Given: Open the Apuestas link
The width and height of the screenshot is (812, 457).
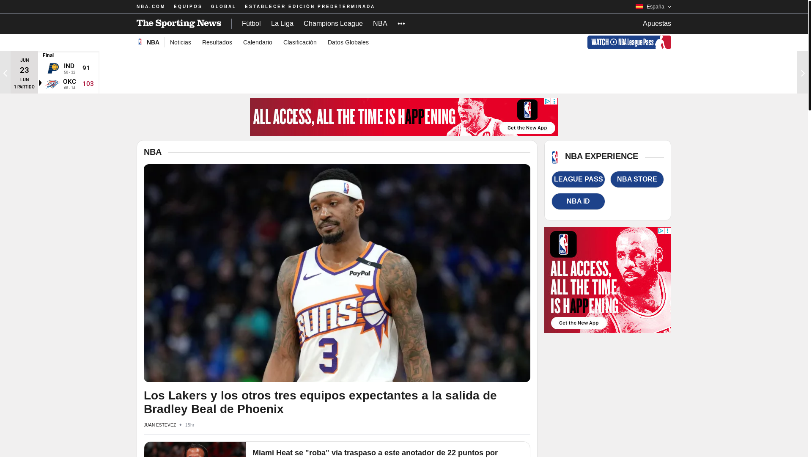Looking at the screenshot, I should (x=657, y=24).
